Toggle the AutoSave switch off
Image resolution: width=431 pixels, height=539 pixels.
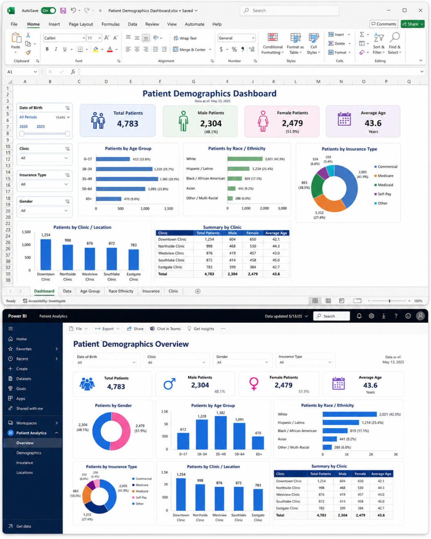tap(49, 10)
